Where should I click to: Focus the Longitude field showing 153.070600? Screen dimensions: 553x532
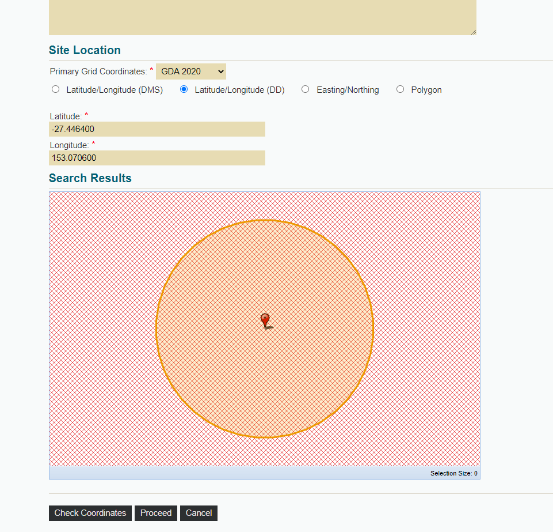point(157,158)
